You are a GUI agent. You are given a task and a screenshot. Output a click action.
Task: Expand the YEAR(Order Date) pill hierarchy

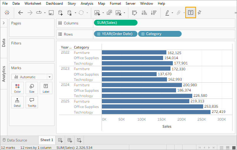[99, 34]
